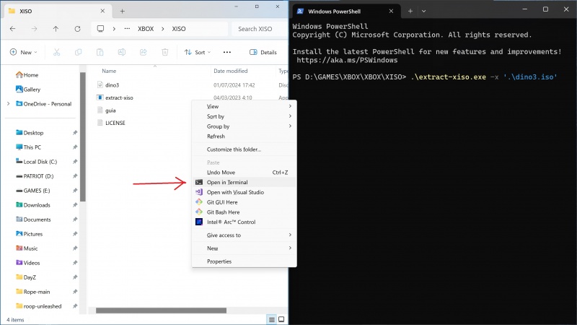Refresh the XISO folder view
577x325 pixels.
[77, 29]
